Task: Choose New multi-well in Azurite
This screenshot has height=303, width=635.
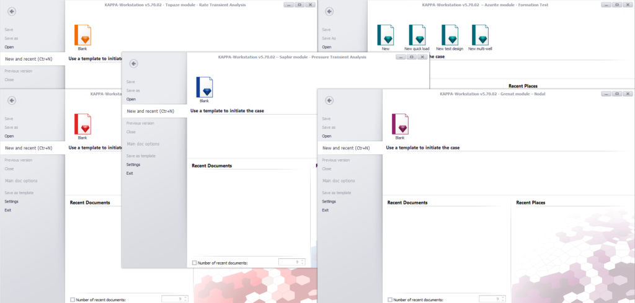Action: (481, 37)
